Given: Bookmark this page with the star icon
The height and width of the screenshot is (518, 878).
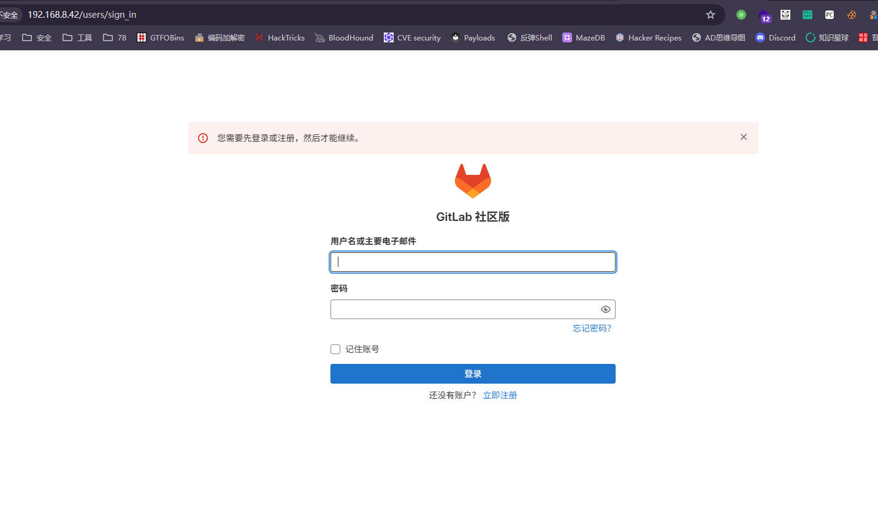Looking at the screenshot, I should (x=709, y=14).
